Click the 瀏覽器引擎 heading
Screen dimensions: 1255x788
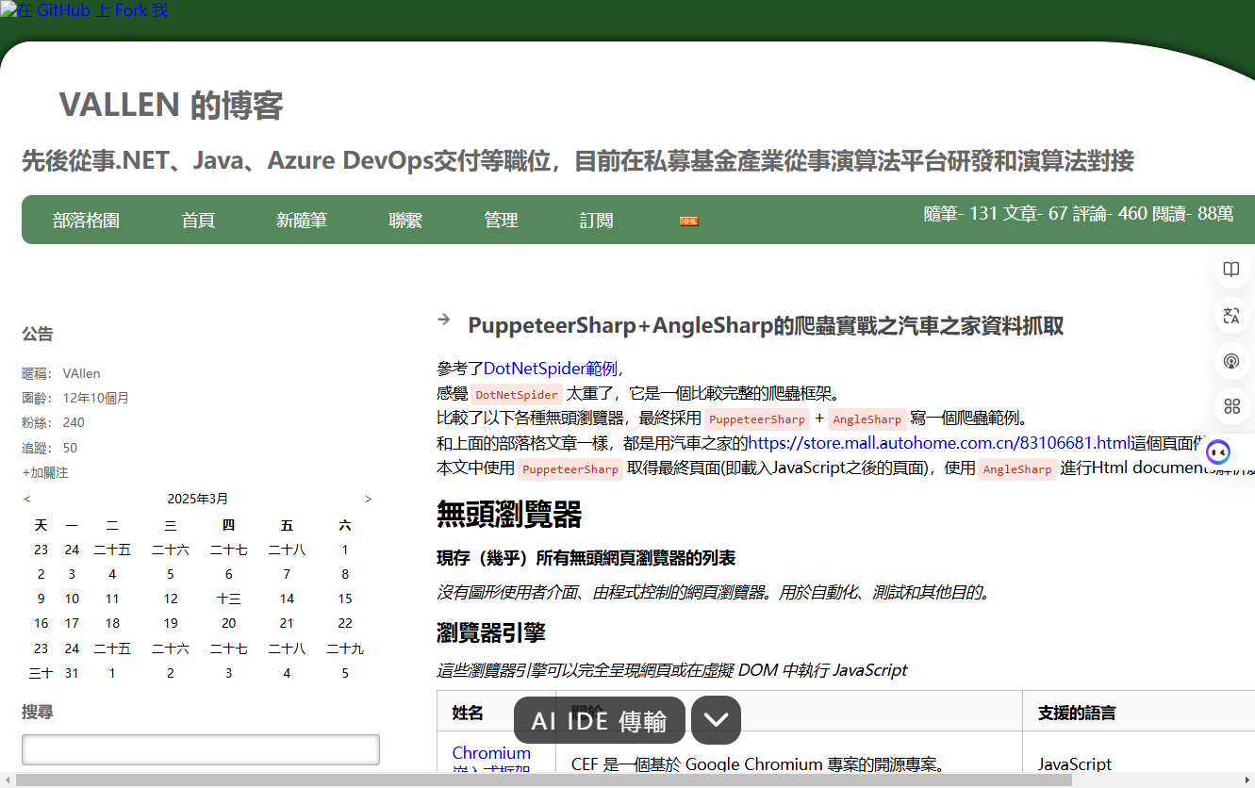[491, 632]
